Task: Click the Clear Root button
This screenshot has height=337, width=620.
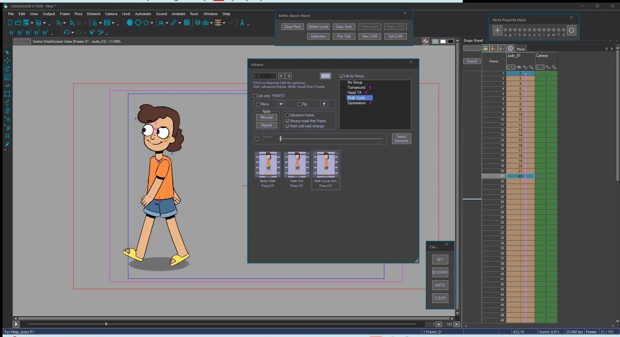Action: (292, 27)
